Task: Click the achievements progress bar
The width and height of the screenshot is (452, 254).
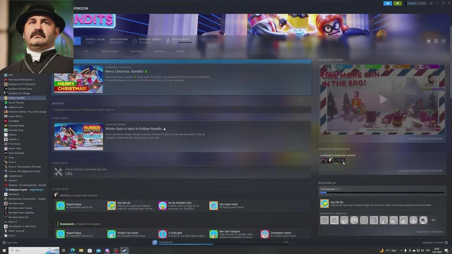Action: 382,193
